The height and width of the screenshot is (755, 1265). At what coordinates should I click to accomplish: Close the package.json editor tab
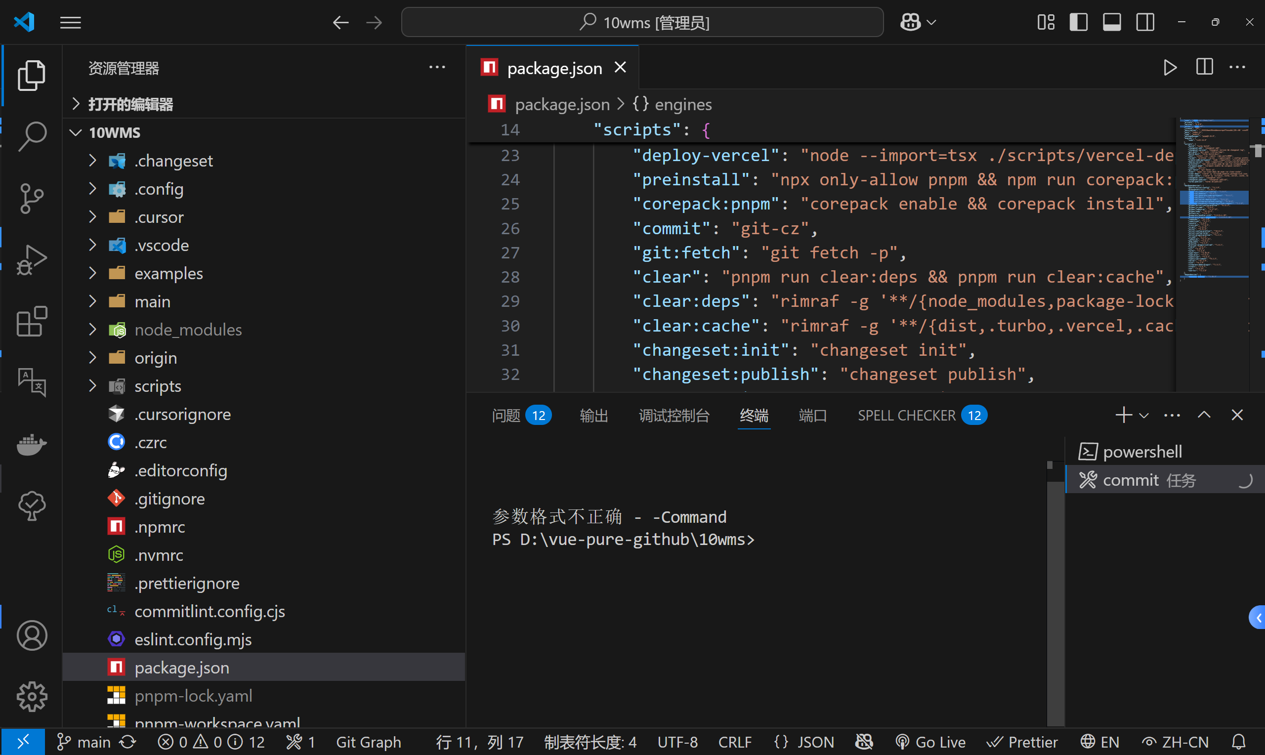[620, 67]
